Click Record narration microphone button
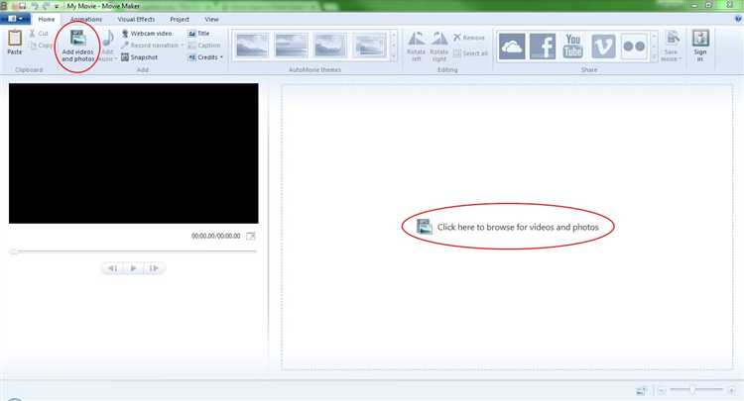This screenshot has height=401, width=744. pyautogui.click(x=152, y=46)
